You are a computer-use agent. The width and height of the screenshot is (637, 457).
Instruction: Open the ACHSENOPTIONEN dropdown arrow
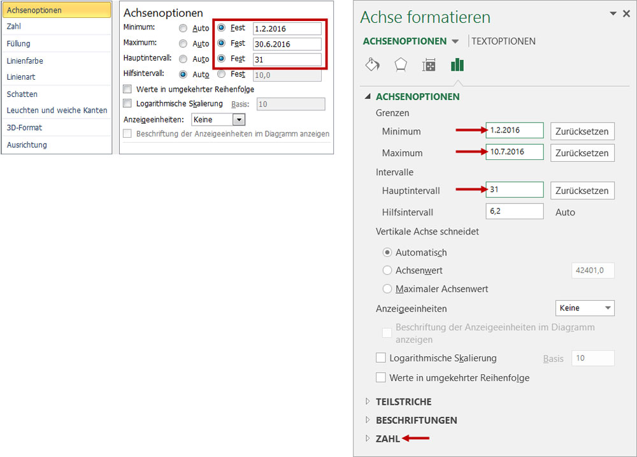click(455, 41)
